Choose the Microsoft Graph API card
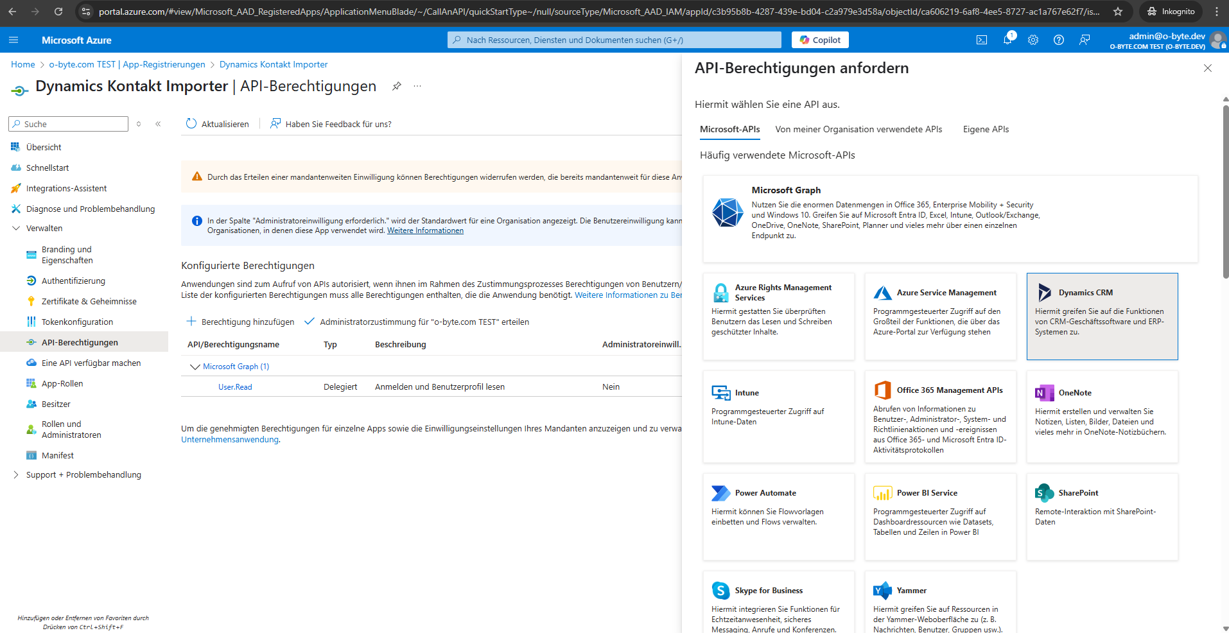The height and width of the screenshot is (633, 1229). 950,219
